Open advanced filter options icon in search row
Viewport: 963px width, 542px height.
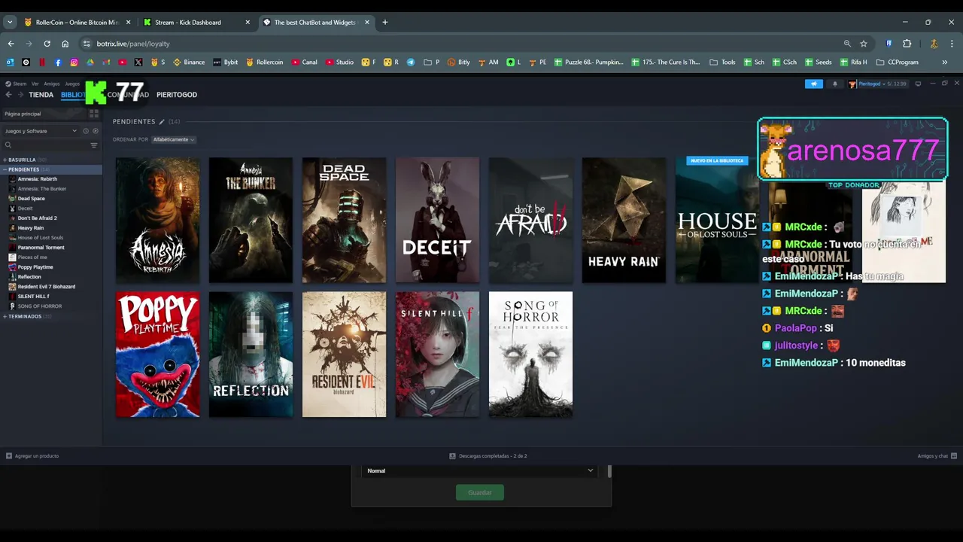pos(94,145)
